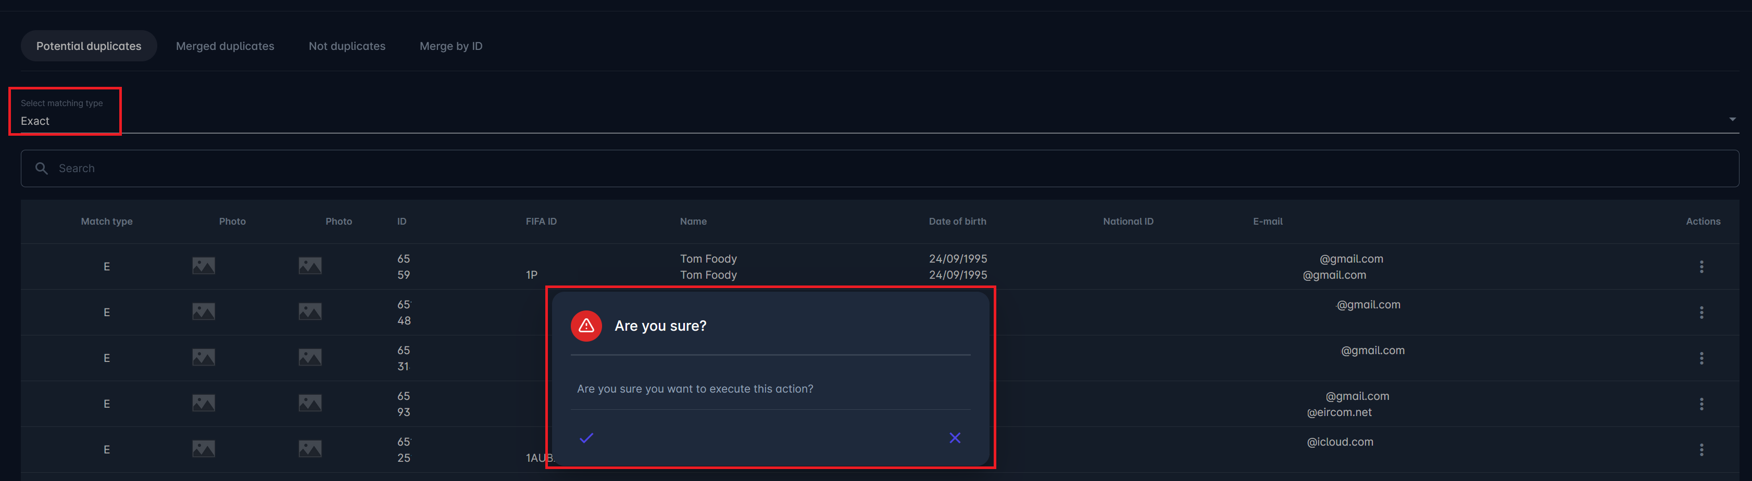Screen dimensions: 1752x481
Task: Open actions menu for the icloud.com row
Action: coord(1701,450)
